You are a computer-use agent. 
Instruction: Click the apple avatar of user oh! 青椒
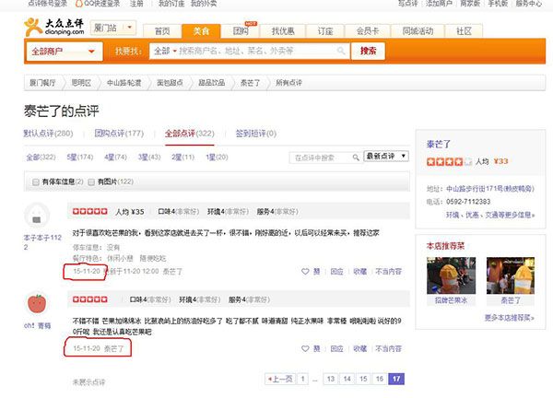(x=37, y=303)
